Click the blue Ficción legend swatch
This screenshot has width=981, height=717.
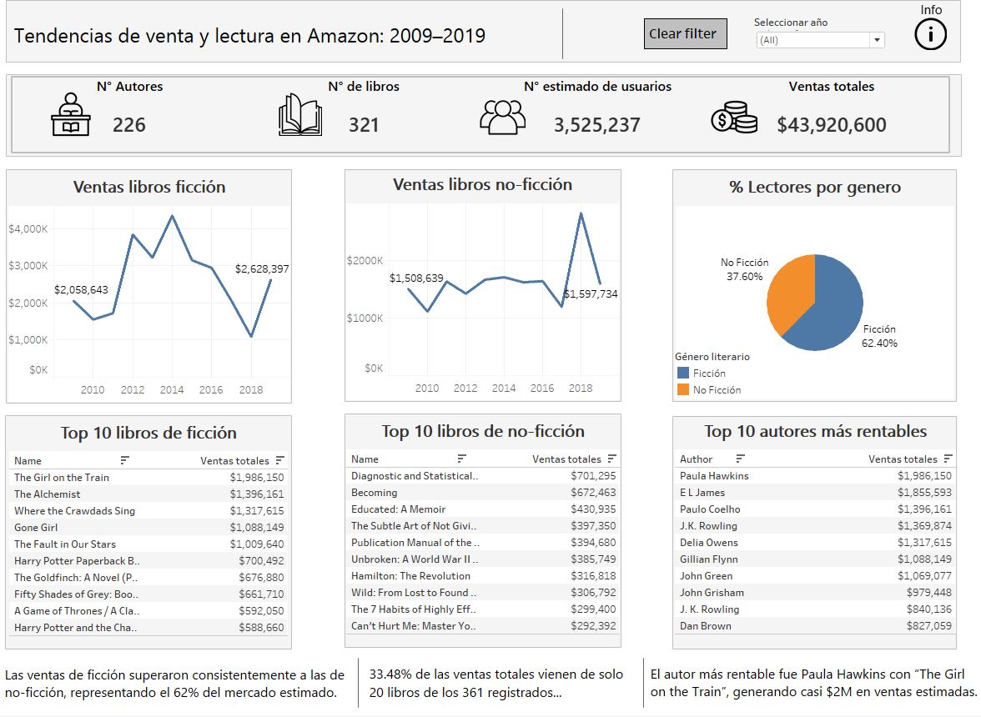tap(683, 374)
